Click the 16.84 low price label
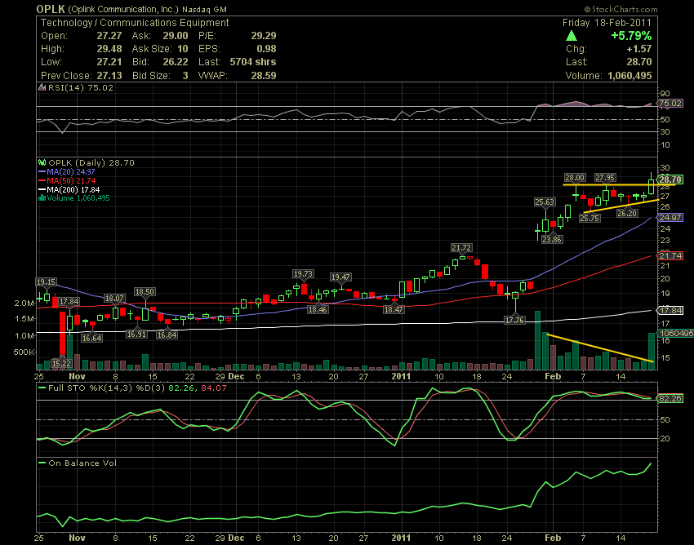 pyautogui.click(x=167, y=335)
